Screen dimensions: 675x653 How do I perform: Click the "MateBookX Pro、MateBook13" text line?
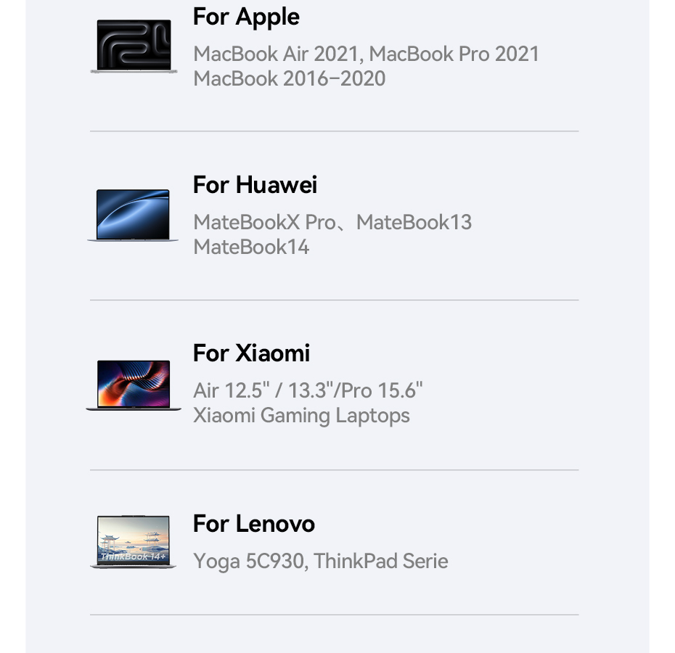click(332, 222)
